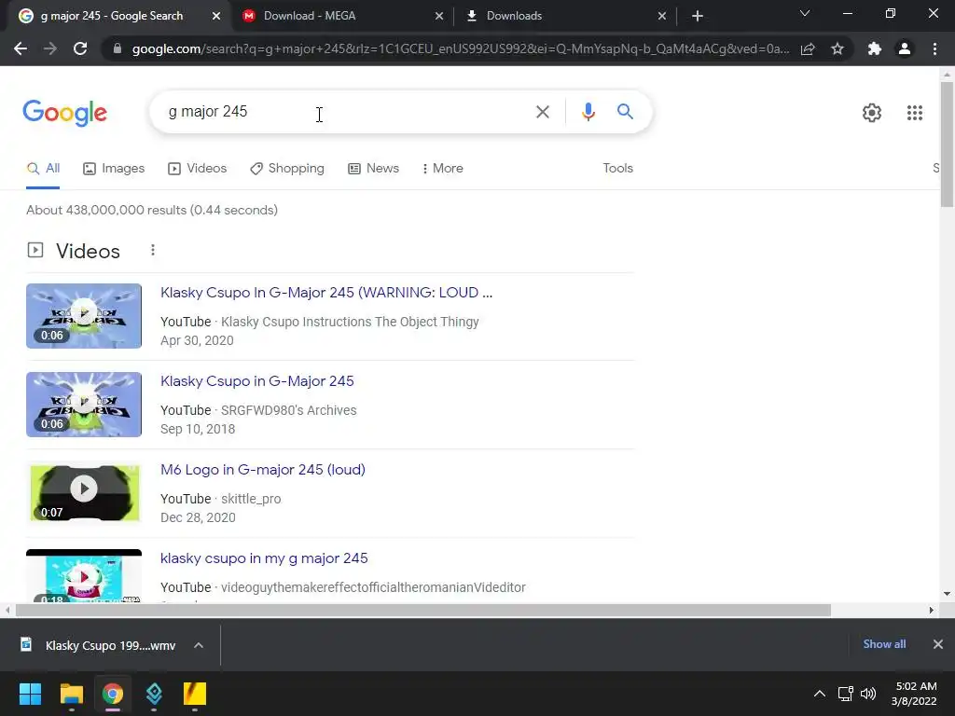Filter results by Shopping
Image resolution: width=955 pixels, height=716 pixels.
coord(287,169)
